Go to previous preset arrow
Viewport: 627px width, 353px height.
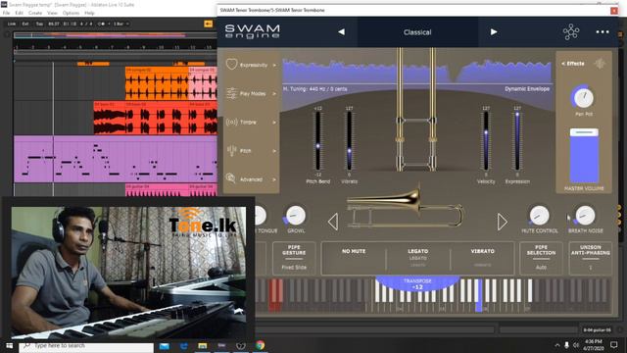click(341, 31)
